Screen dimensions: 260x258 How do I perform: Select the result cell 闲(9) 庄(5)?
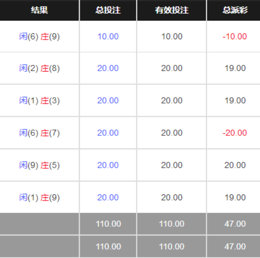coord(39,165)
